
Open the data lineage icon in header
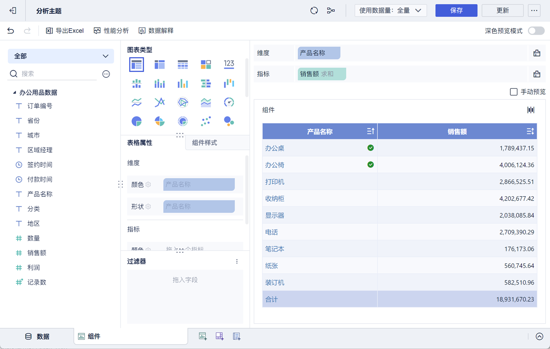(331, 10)
